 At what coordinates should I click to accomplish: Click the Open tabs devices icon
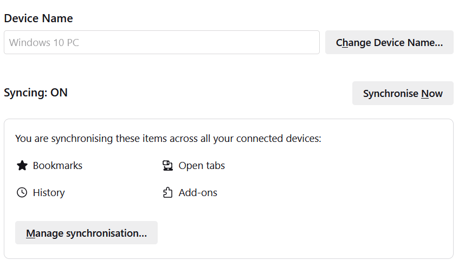[x=167, y=166]
